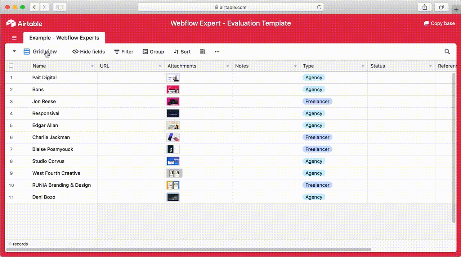
Task: Toggle the Safari sidebar icon
Action: click(x=60, y=7)
